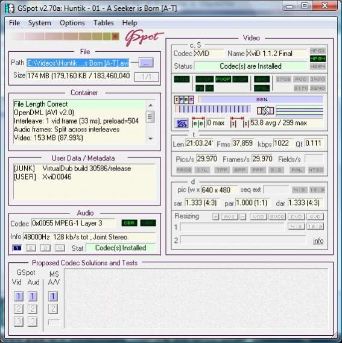The image size is (342, 343).
Task: Click the Resizing plus button
Action: click(216, 217)
